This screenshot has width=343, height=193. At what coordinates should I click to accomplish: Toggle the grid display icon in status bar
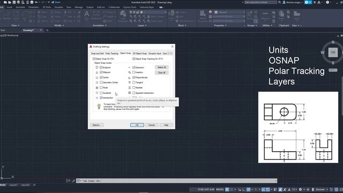[227, 189]
